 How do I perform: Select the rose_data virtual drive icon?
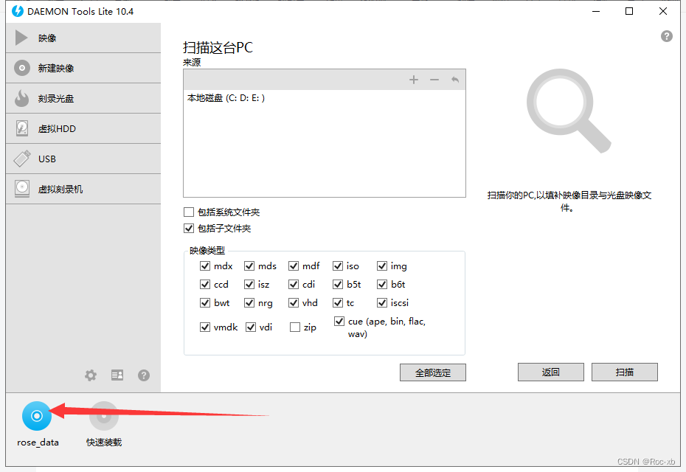click(37, 415)
